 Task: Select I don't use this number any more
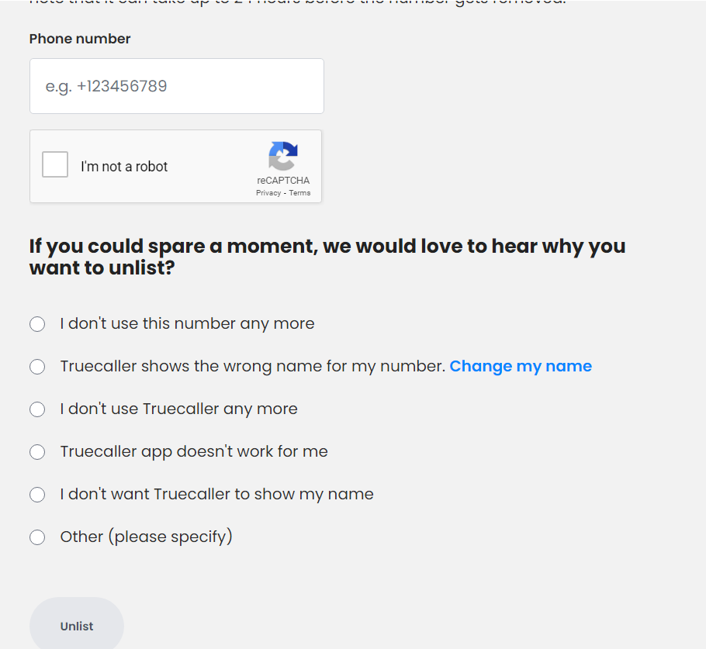tap(37, 324)
